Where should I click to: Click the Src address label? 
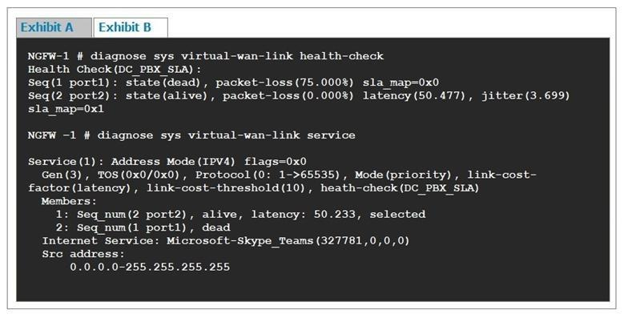pos(83,254)
